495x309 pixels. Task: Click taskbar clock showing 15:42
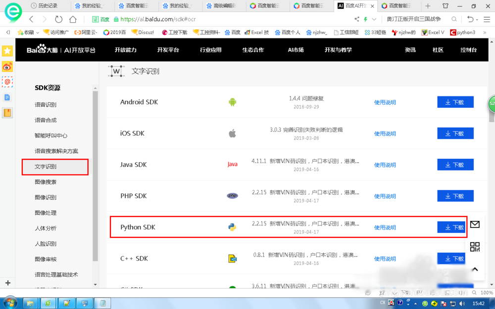478,304
